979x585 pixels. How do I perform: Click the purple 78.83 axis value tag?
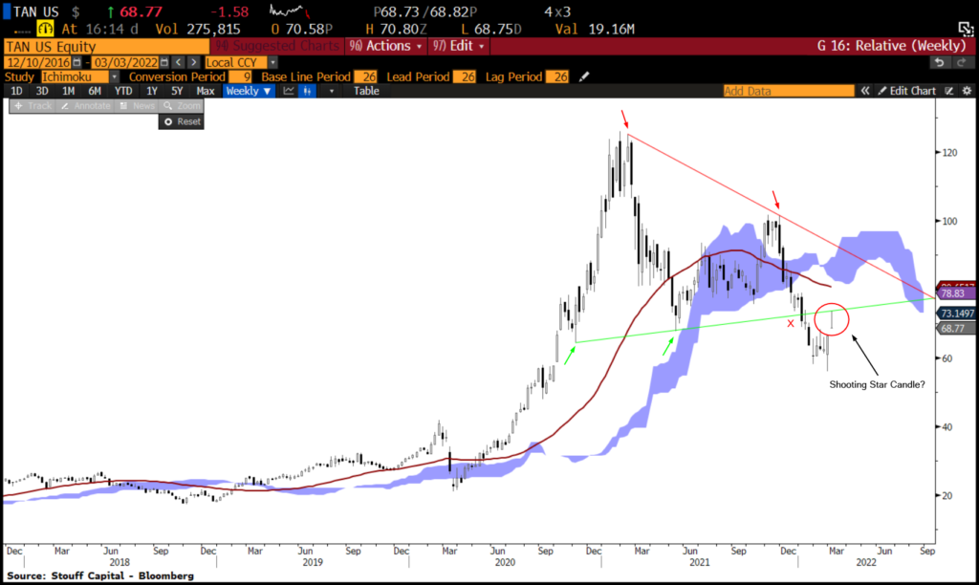(x=956, y=293)
